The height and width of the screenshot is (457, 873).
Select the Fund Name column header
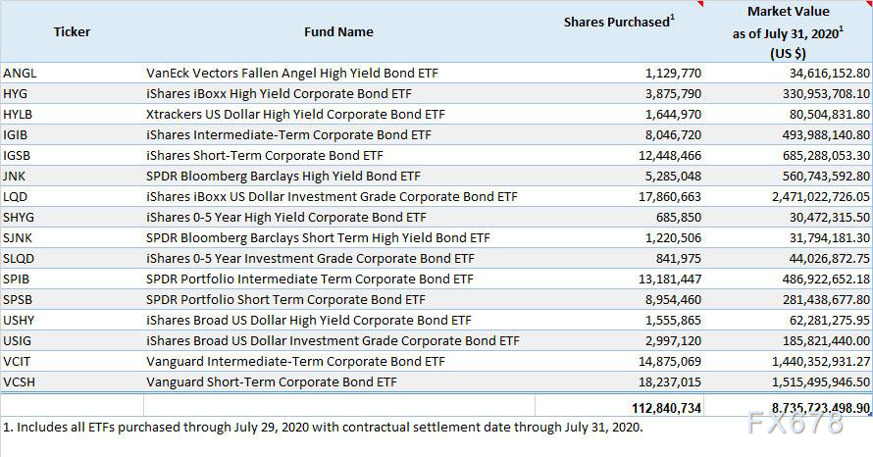[x=339, y=31]
